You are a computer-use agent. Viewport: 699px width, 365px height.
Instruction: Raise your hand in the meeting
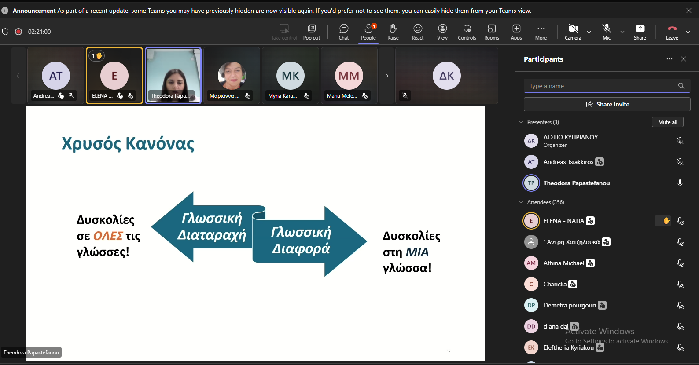[393, 32]
